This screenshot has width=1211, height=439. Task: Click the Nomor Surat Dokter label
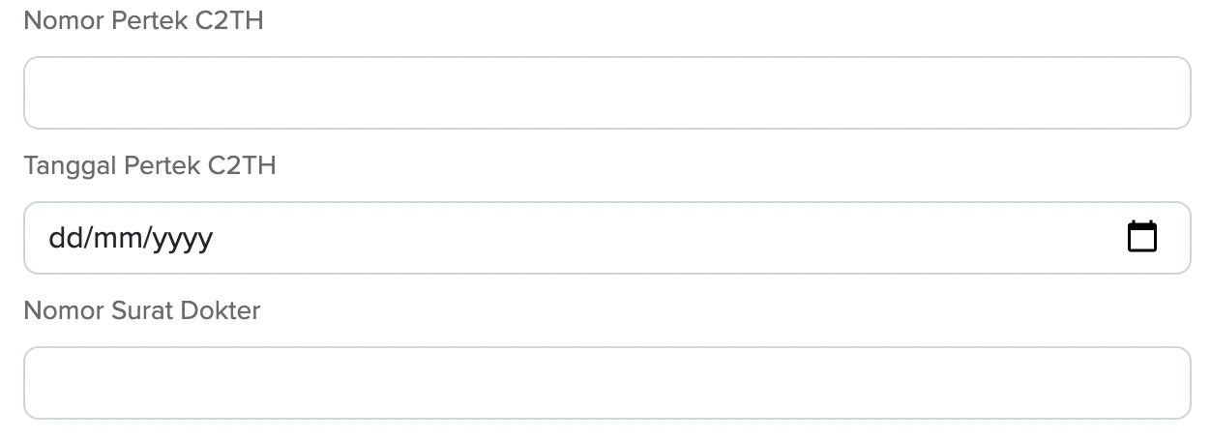(x=142, y=310)
